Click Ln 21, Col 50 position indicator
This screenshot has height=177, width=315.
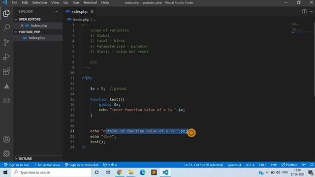tap(204, 165)
